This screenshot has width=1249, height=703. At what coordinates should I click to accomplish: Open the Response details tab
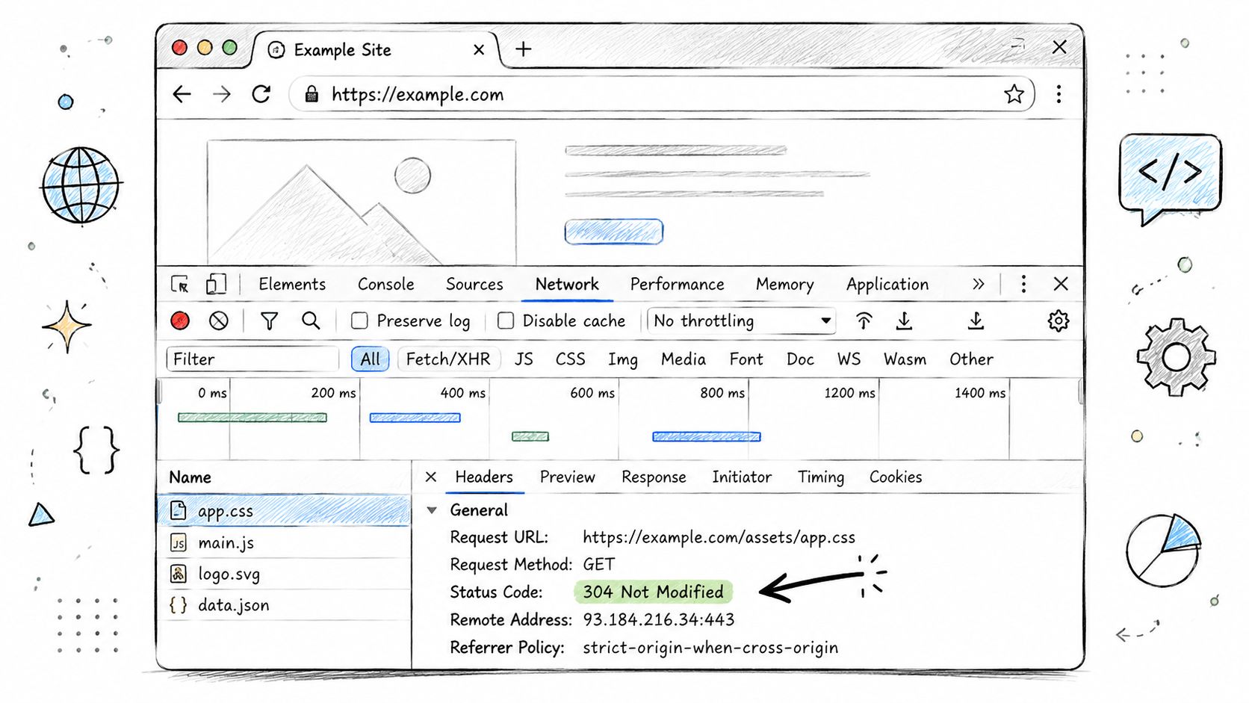654,477
